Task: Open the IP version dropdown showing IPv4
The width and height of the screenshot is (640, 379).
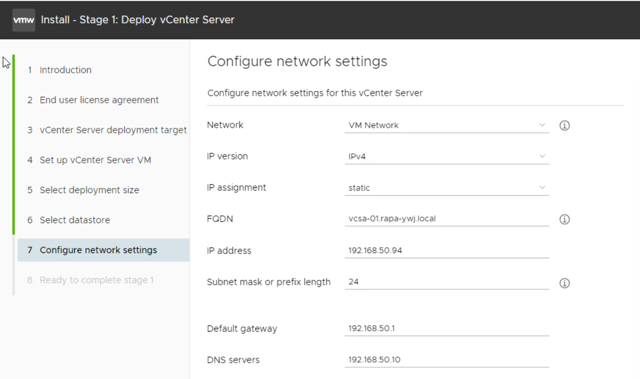Action: point(447,156)
